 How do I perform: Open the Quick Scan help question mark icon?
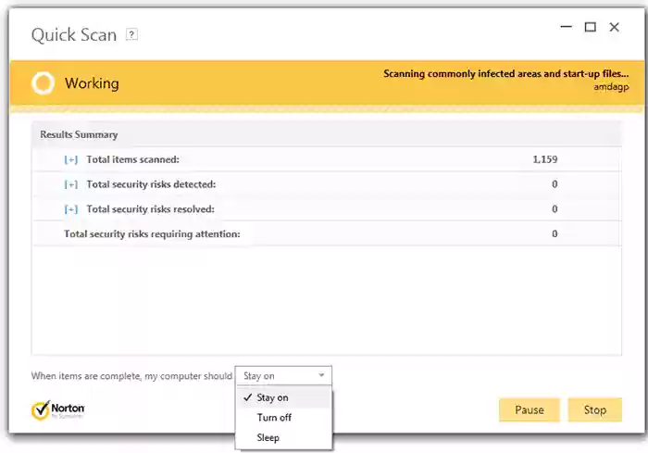pos(131,34)
